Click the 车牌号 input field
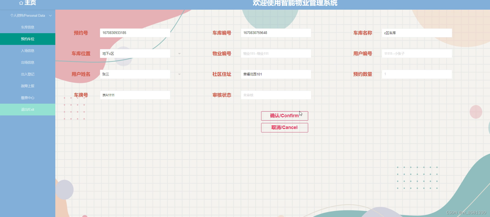 pos(135,95)
